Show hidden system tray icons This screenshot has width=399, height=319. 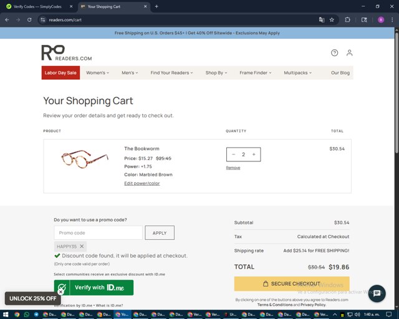pos(335,315)
